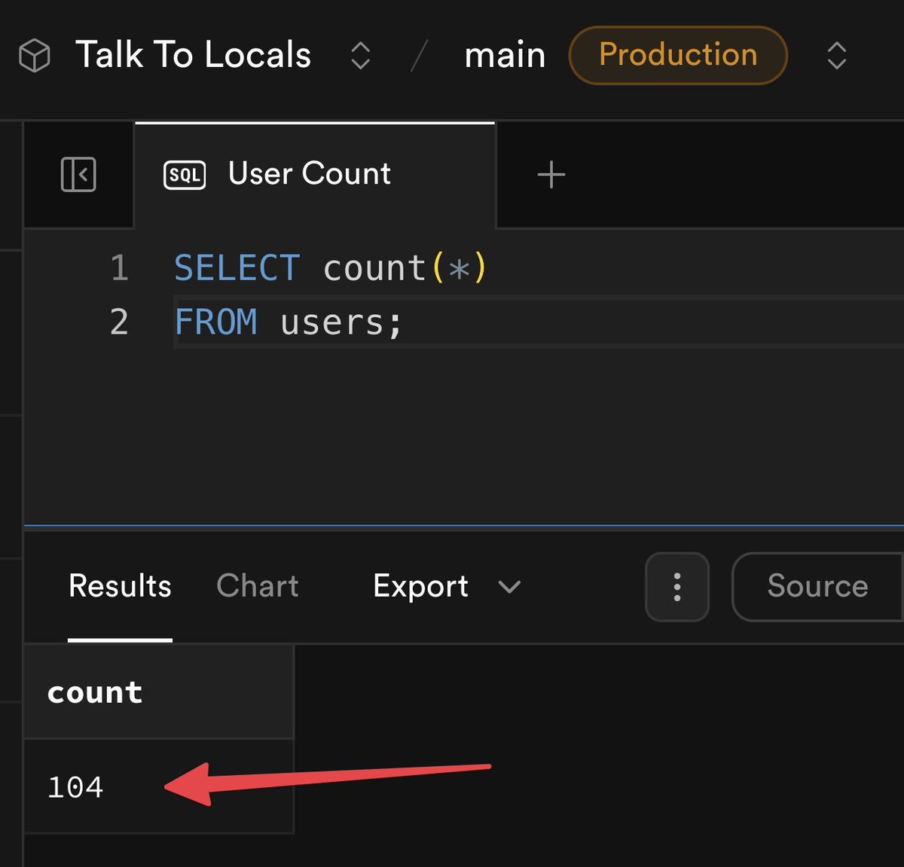The width and height of the screenshot is (904, 867).
Task: Click the count column header
Action: click(x=95, y=692)
